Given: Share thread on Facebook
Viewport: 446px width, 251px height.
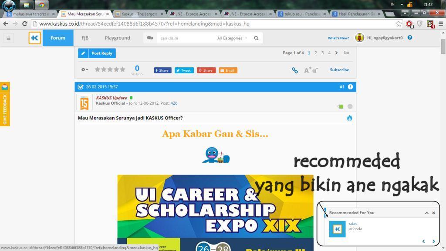Looking at the screenshot, I should 163,70.
